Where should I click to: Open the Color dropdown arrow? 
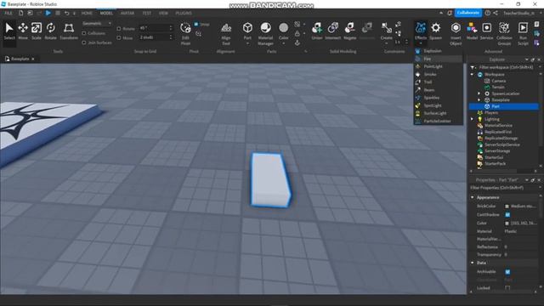coord(283,43)
